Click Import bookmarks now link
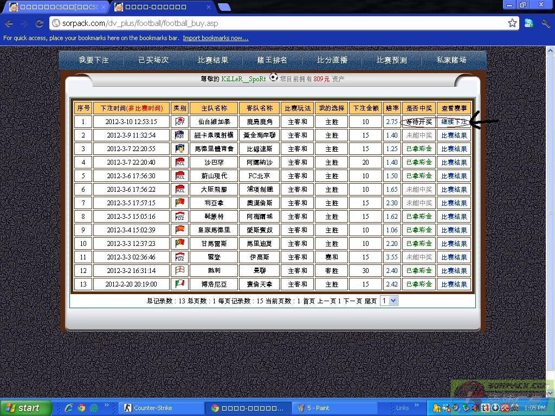This screenshot has width=555, height=416. tap(215, 38)
